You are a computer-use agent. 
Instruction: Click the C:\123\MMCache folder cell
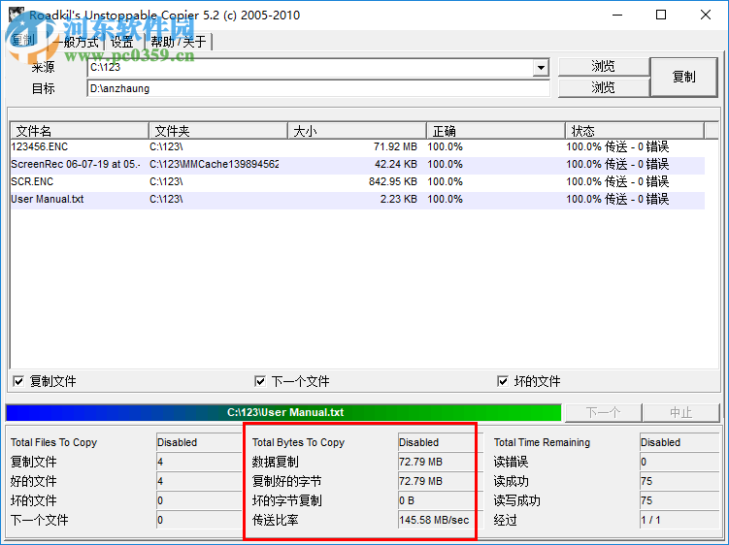pyautogui.click(x=214, y=165)
